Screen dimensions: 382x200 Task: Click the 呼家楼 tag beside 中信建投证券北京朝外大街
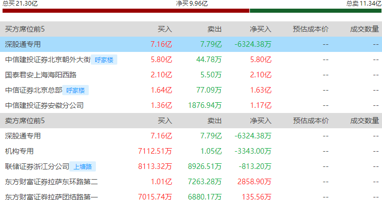(104, 60)
